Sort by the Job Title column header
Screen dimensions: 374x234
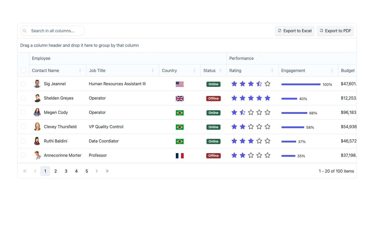coord(97,70)
